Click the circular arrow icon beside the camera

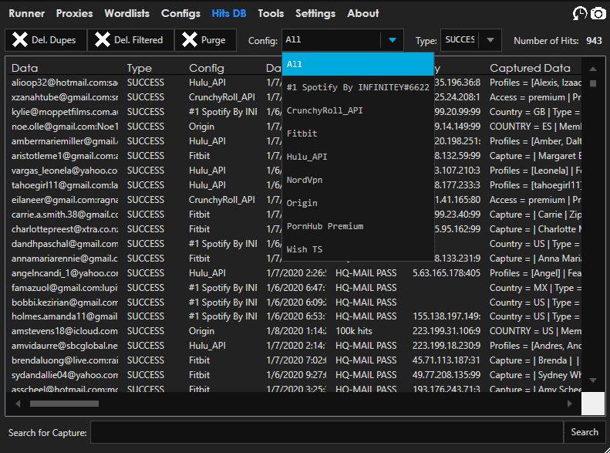pyautogui.click(x=580, y=13)
